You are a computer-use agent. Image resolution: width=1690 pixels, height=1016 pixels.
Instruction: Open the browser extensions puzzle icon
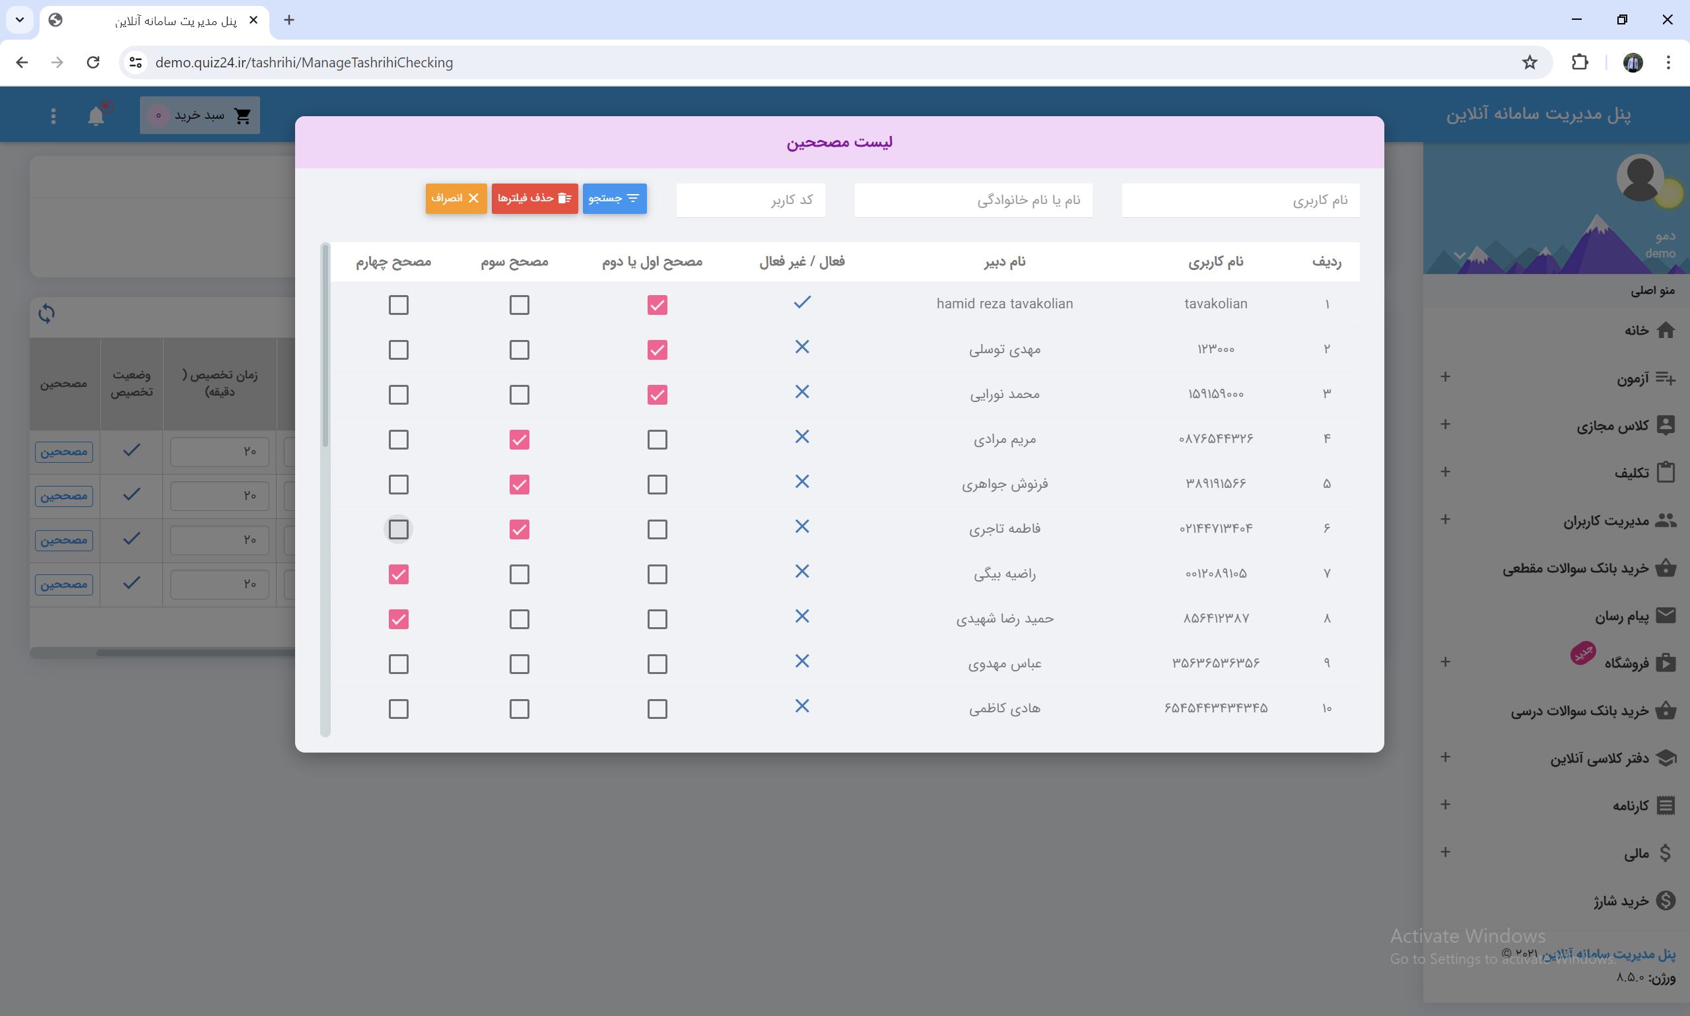(1580, 62)
